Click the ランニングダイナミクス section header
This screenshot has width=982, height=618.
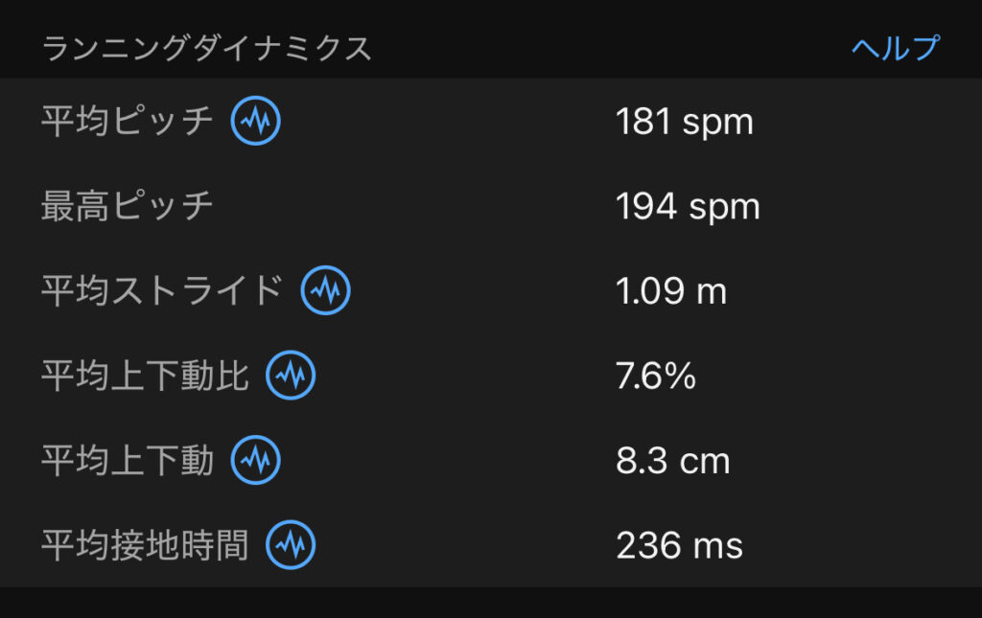click(x=206, y=49)
